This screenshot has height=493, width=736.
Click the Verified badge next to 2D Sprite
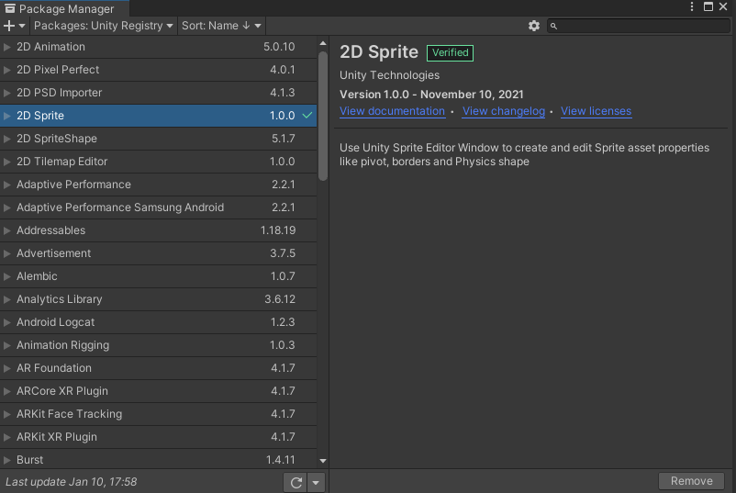tap(450, 52)
